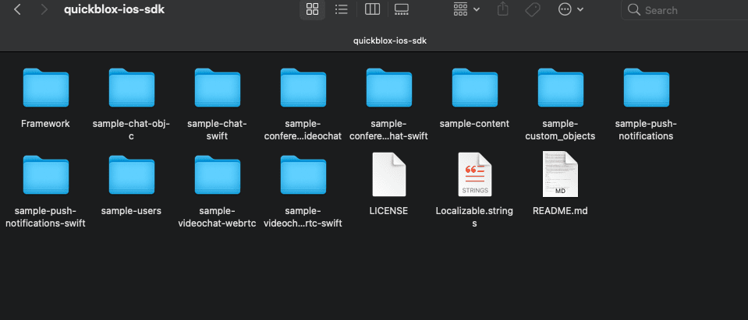This screenshot has height=320, width=748.
Task: Click the search magnifier icon
Action: (633, 10)
